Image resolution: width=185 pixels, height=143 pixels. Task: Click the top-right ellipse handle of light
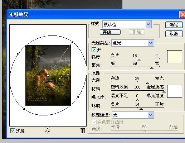(72, 42)
